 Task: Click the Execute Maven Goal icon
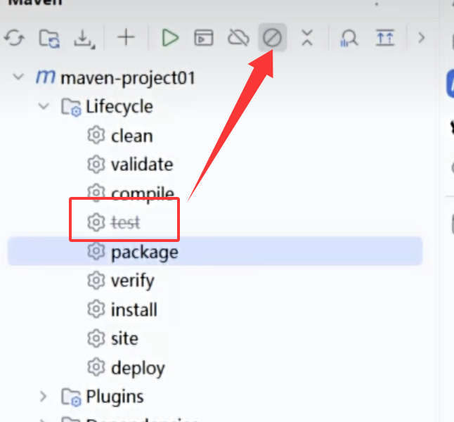click(204, 38)
